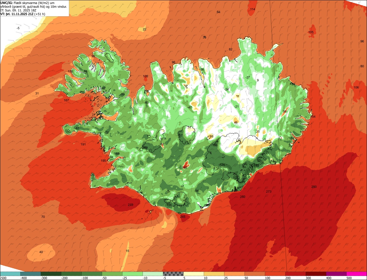Select the -24 value in north-central Iceland
The width and height of the screenshot is (367, 280).
tap(227, 89)
